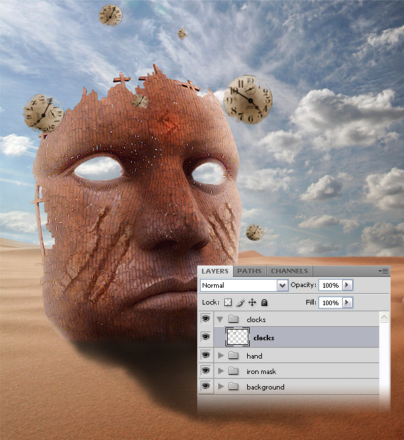Select the hand group name
Image resolution: width=404 pixels, height=440 pixels.
[255, 356]
